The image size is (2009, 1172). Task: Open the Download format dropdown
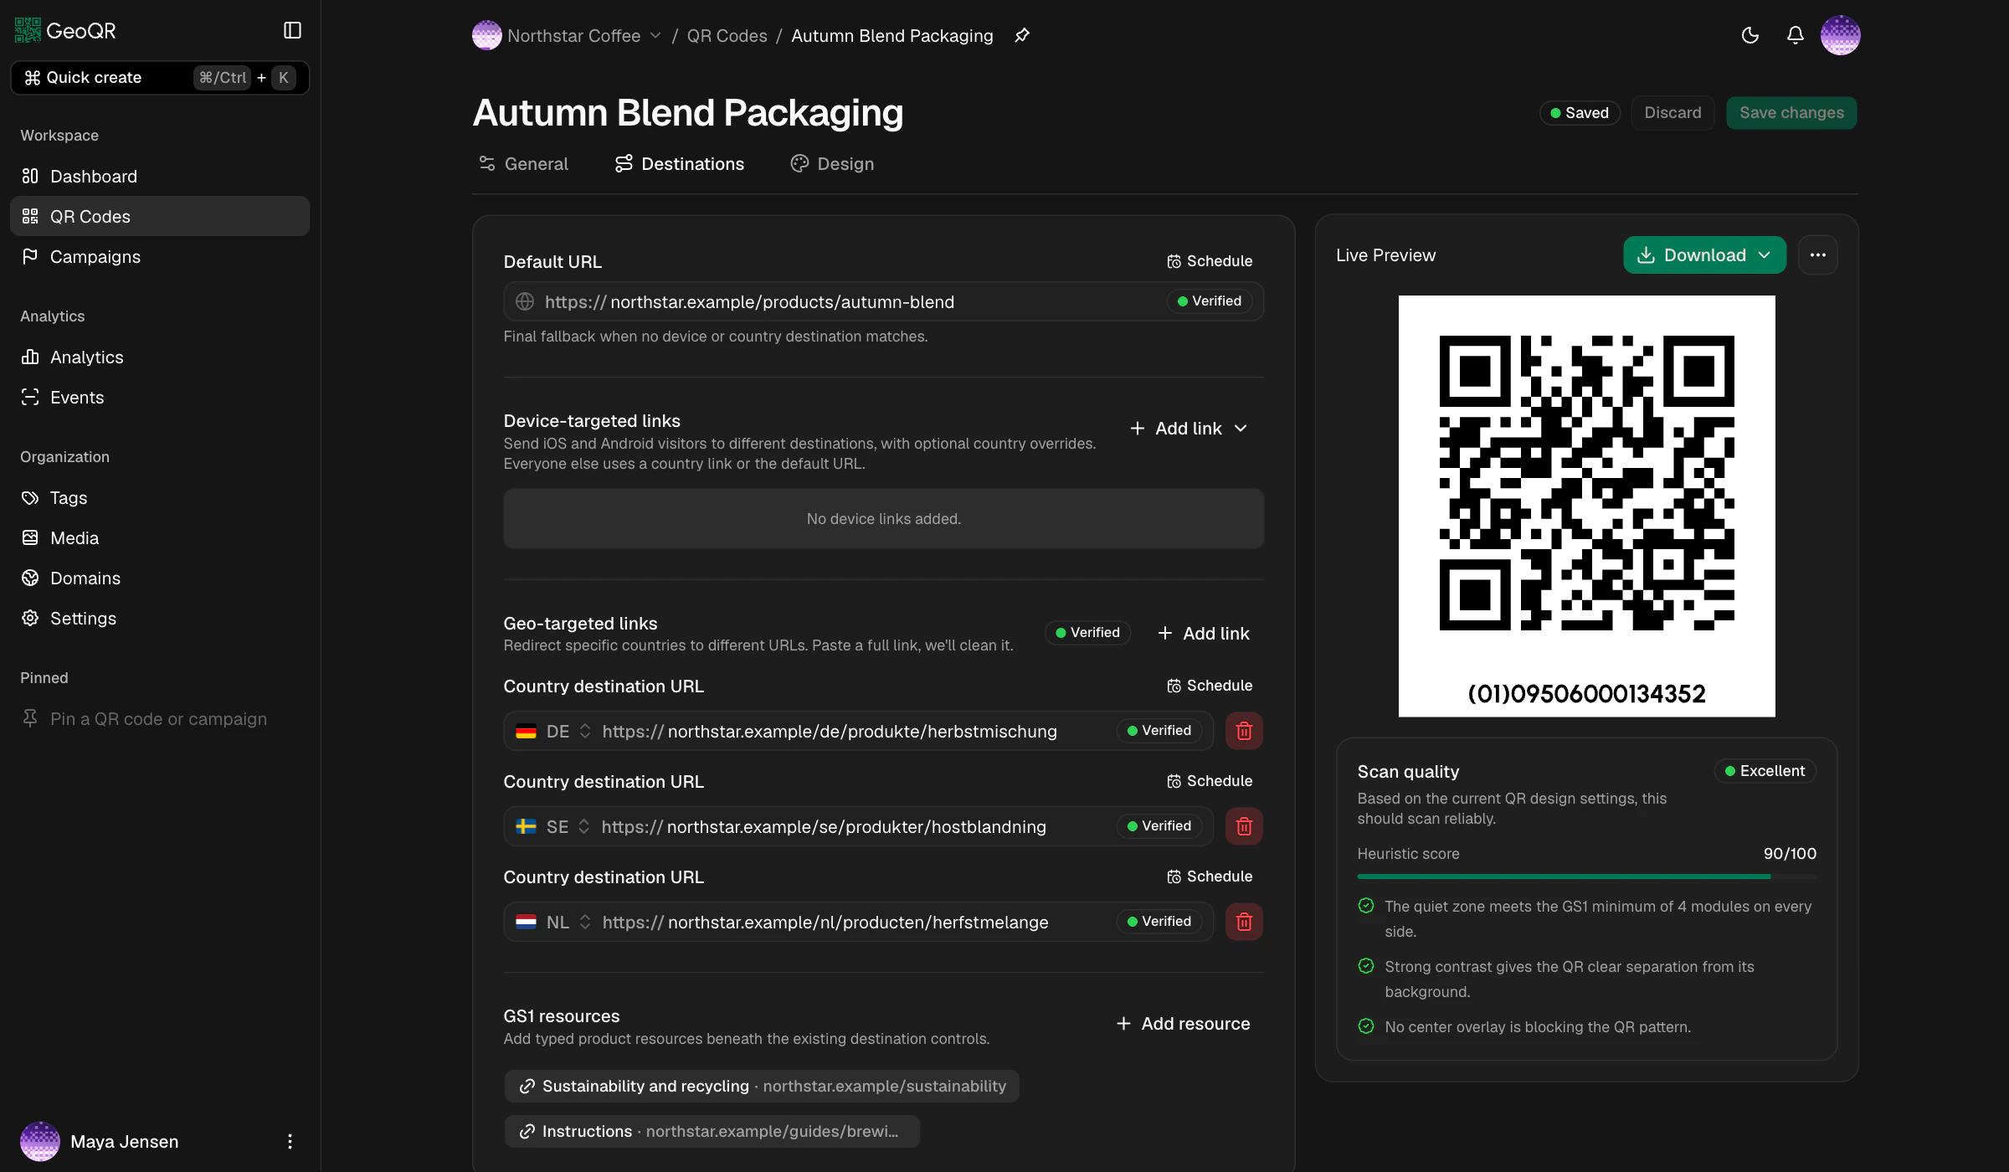click(x=1704, y=255)
